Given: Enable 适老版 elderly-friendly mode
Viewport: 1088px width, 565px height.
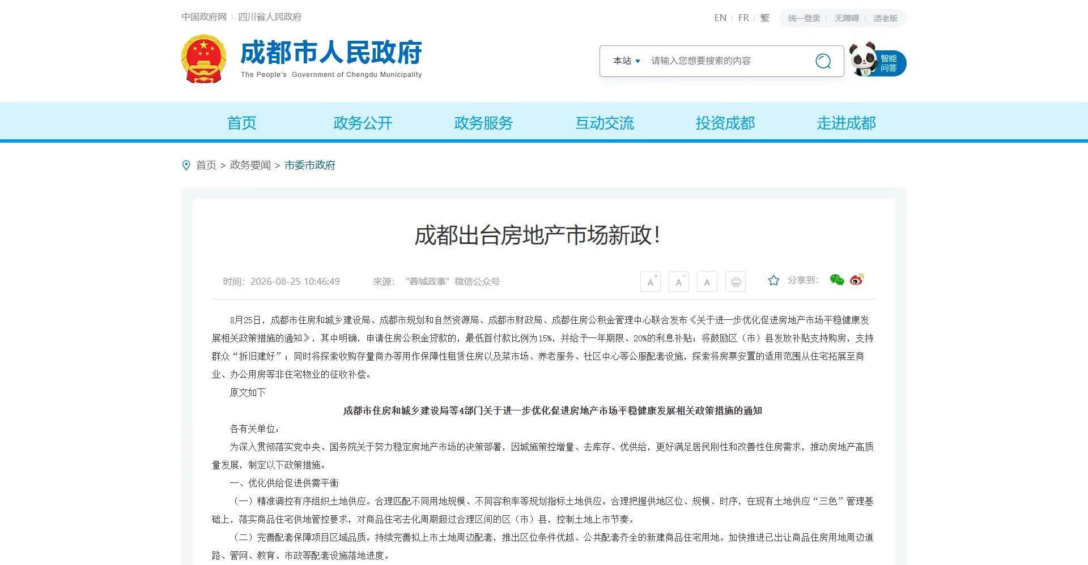Looking at the screenshot, I should 886,18.
